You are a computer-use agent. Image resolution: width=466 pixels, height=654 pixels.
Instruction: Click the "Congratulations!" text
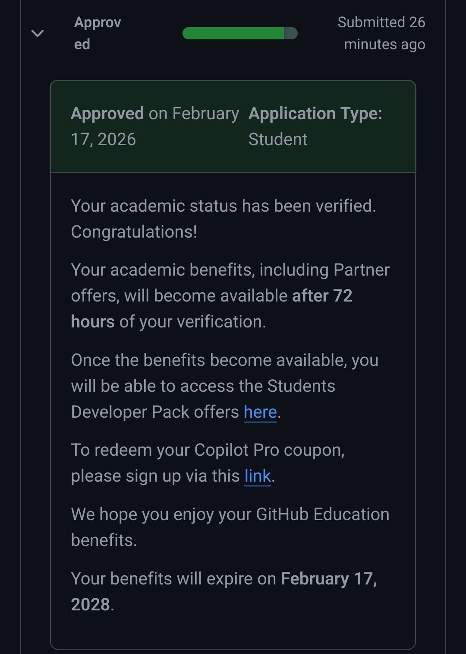pos(134,232)
